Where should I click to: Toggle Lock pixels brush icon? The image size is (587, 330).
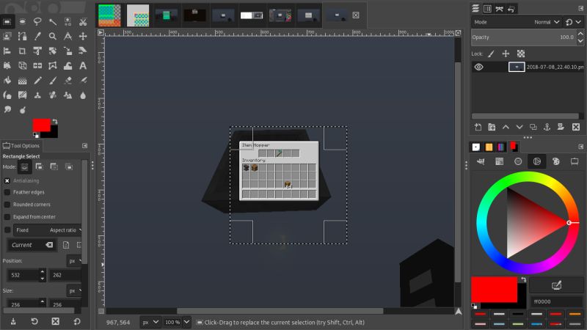coord(491,54)
